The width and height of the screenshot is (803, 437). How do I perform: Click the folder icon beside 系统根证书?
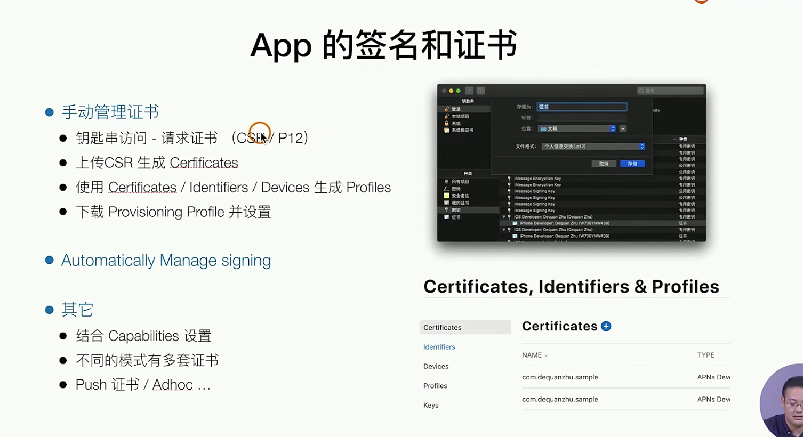[447, 130]
